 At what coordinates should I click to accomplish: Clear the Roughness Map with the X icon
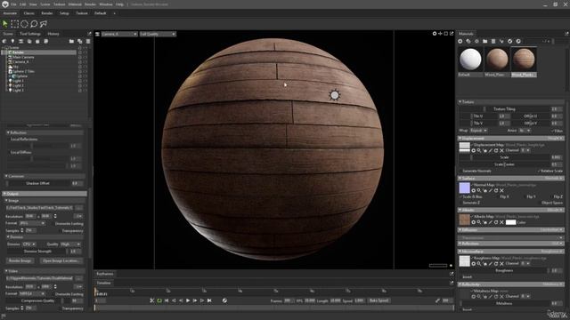pyautogui.click(x=501, y=264)
